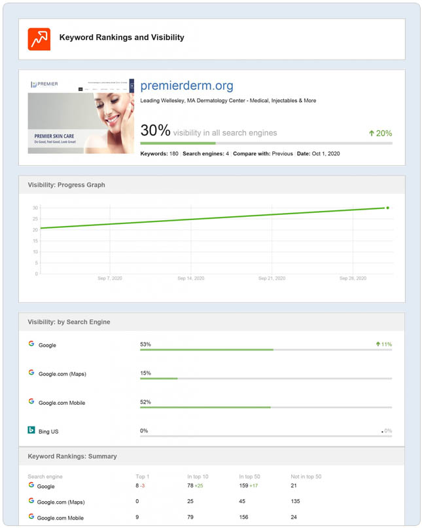Click the orange Rank Tracker logo icon
The width and height of the screenshot is (422, 528).
(x=39, y=39)
